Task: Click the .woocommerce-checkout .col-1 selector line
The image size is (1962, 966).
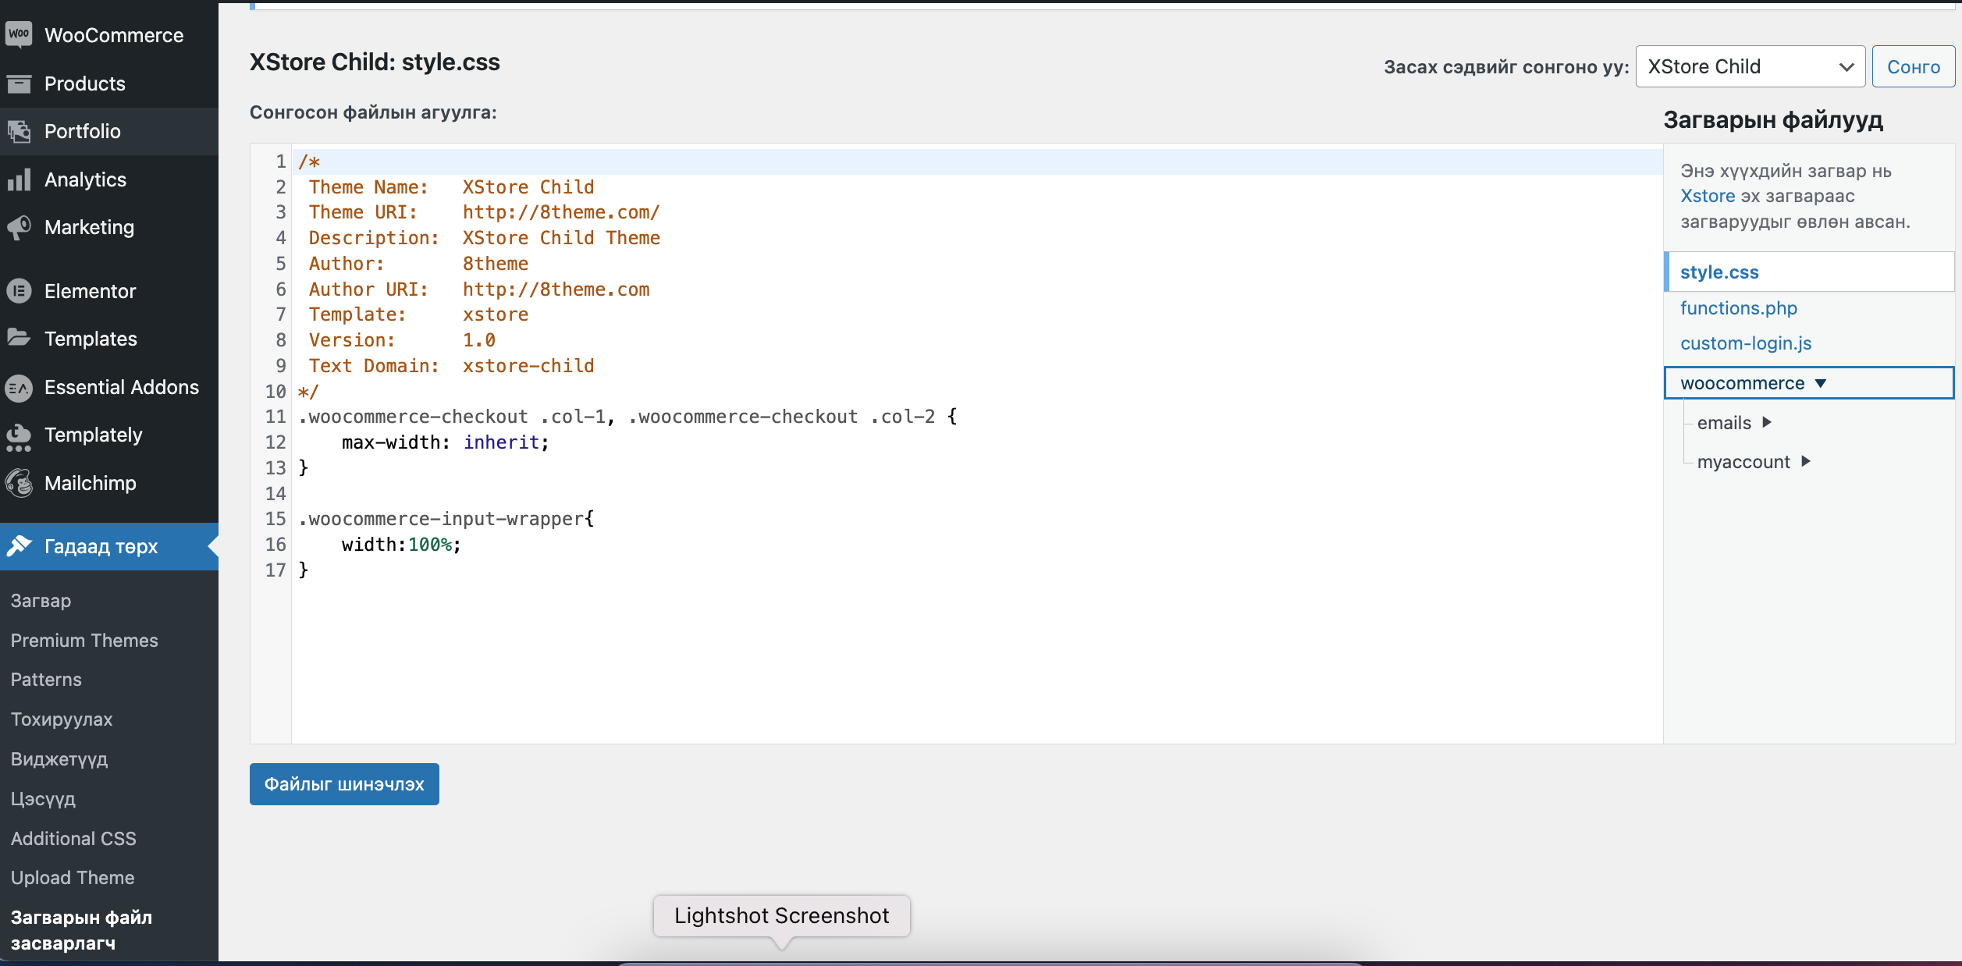Action: click(x=627, y=417)
